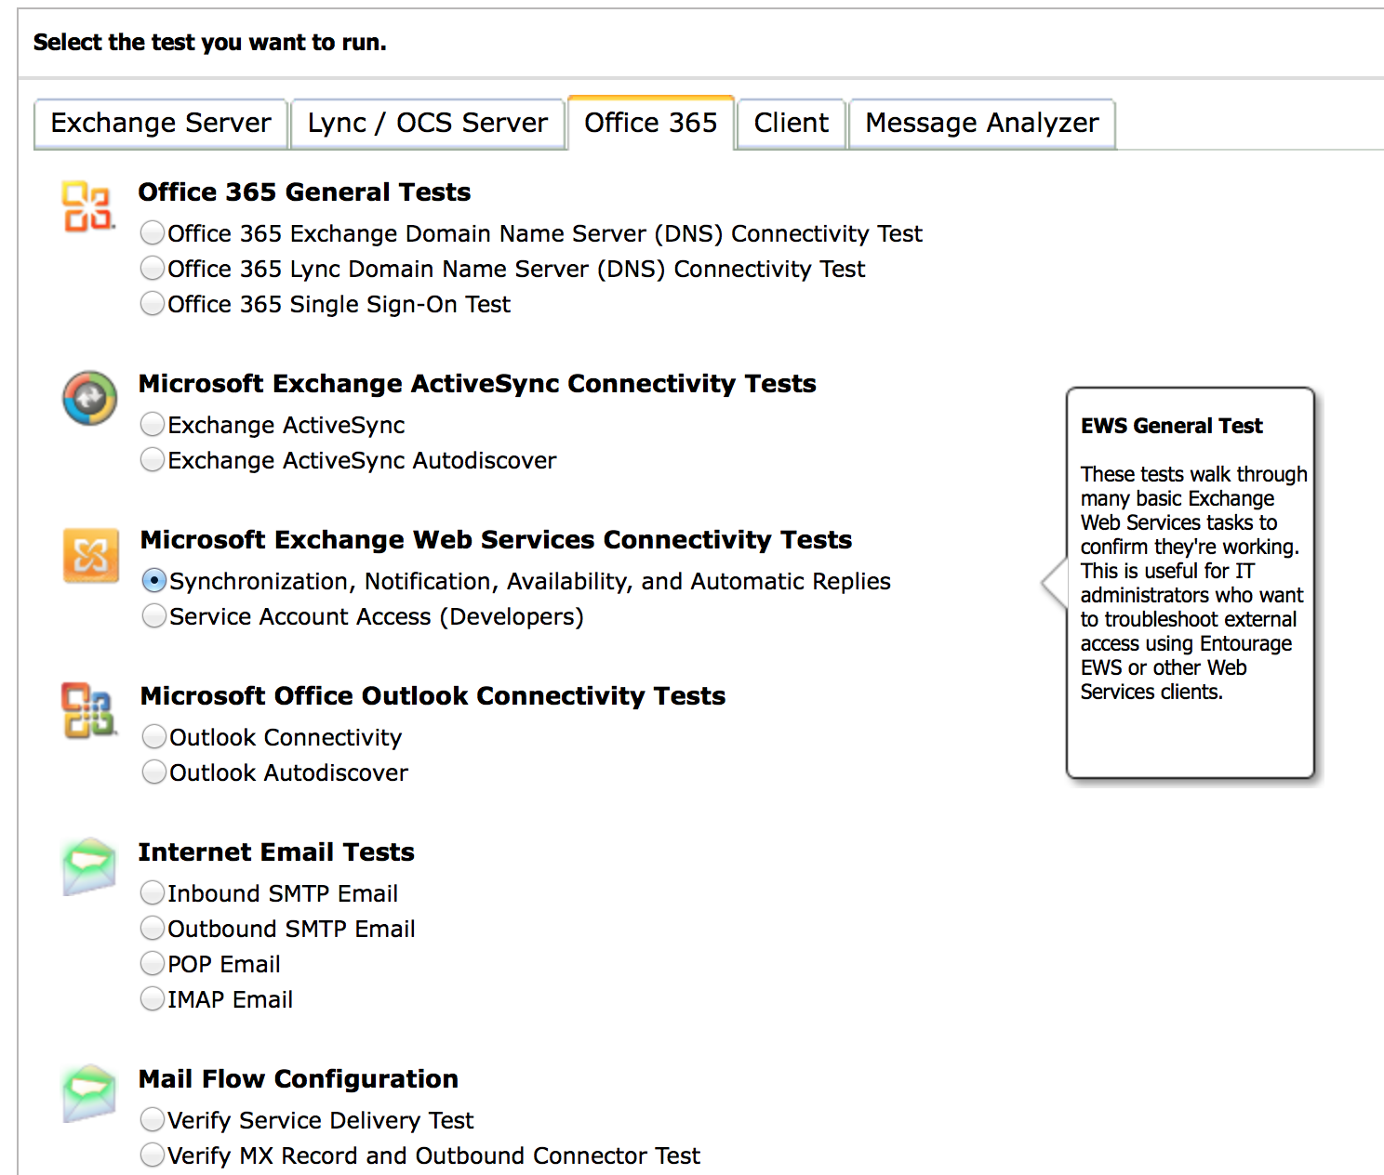Screen dimensions: 1384x1175
Task: Open the Client tab
Action: coord(791,124)
